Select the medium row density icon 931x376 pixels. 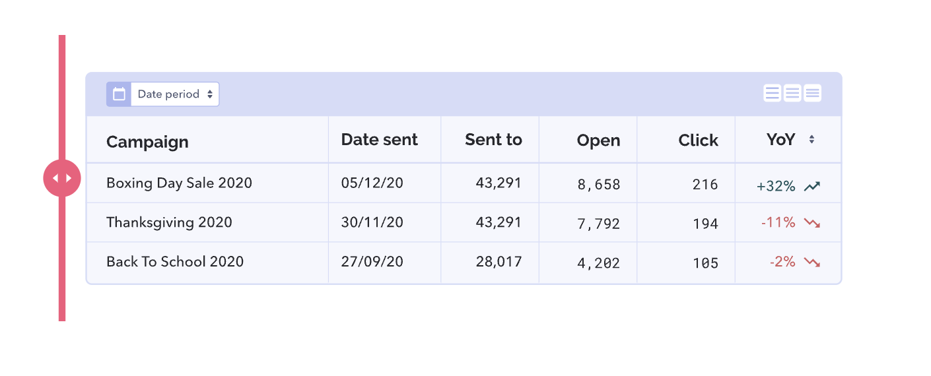(792, 93)
